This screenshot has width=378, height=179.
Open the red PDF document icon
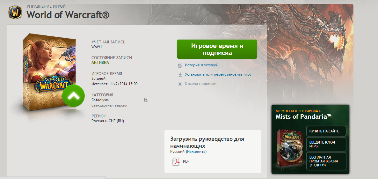pos(176,162)
